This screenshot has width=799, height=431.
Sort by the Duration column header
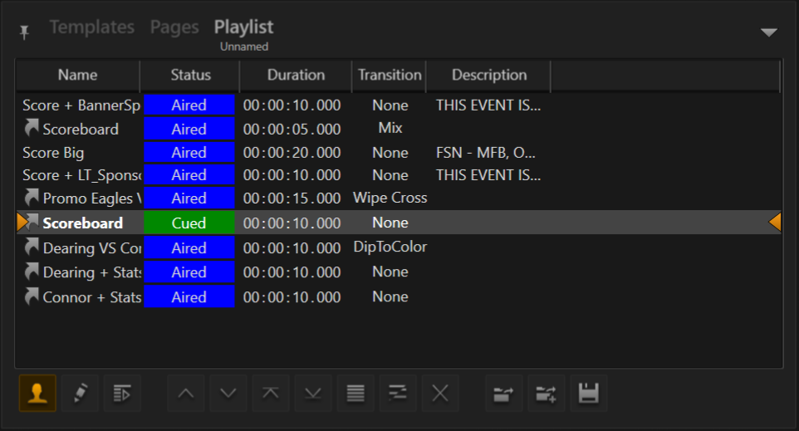[x=296, y=75]
